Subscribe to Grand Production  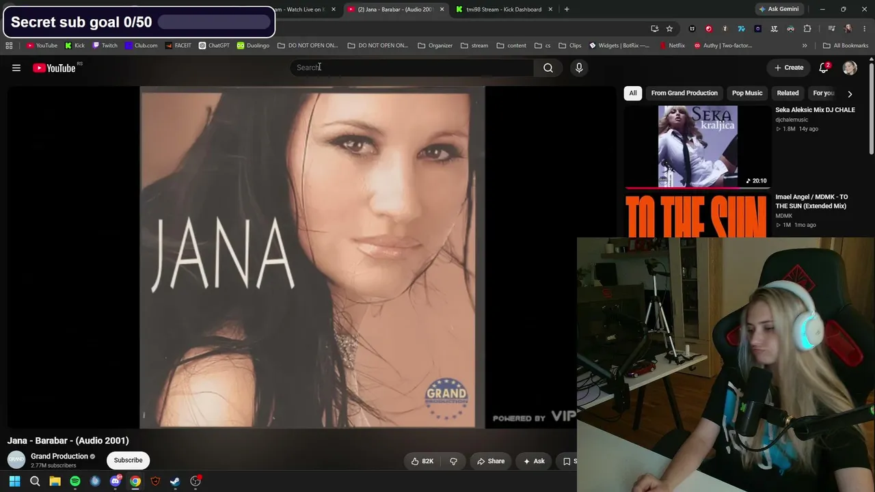[x=128, y=460]
